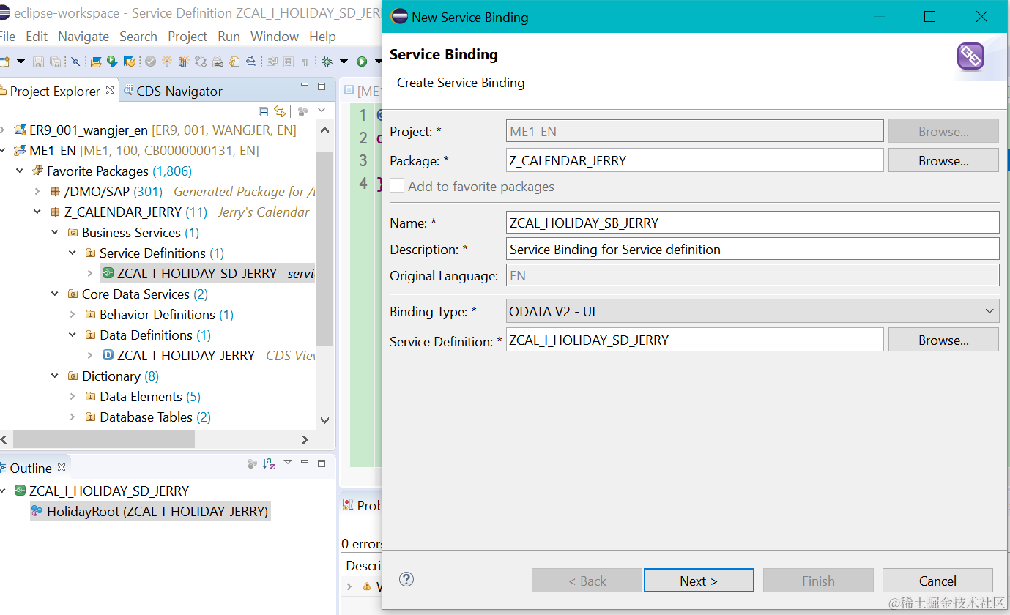Open the Window menu

275,37
